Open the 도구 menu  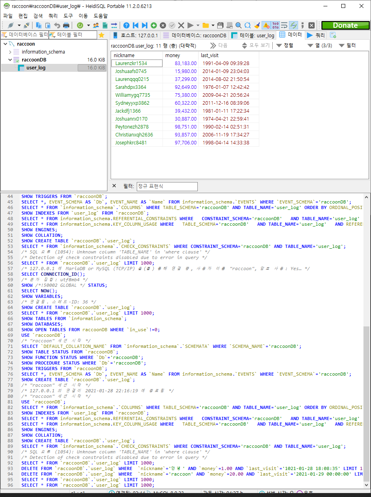click(x=68, y=16)
